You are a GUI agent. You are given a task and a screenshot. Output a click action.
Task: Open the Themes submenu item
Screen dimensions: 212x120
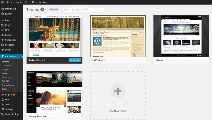coord(5,62)
